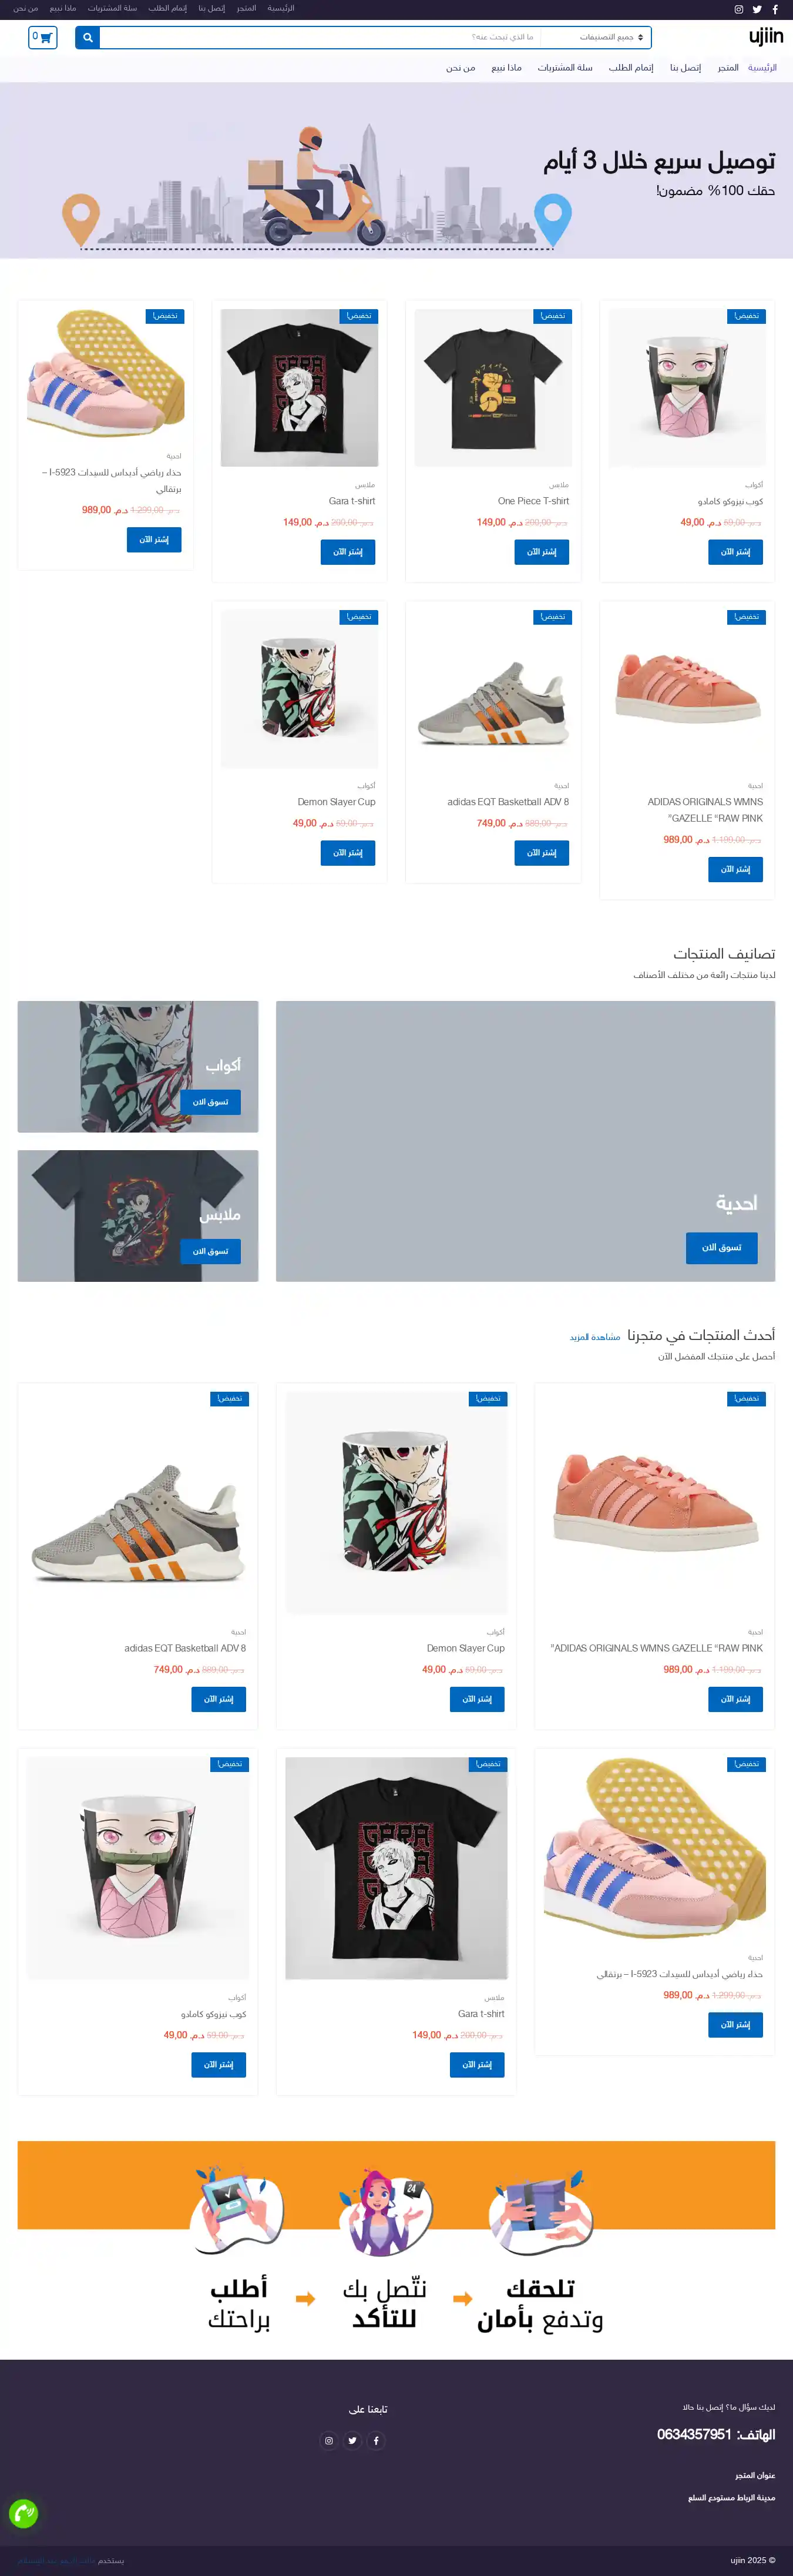Viewport: 793px width, 2576px height.
Task: Open footer Facebook circle icon
Action: click(376, 2440)
